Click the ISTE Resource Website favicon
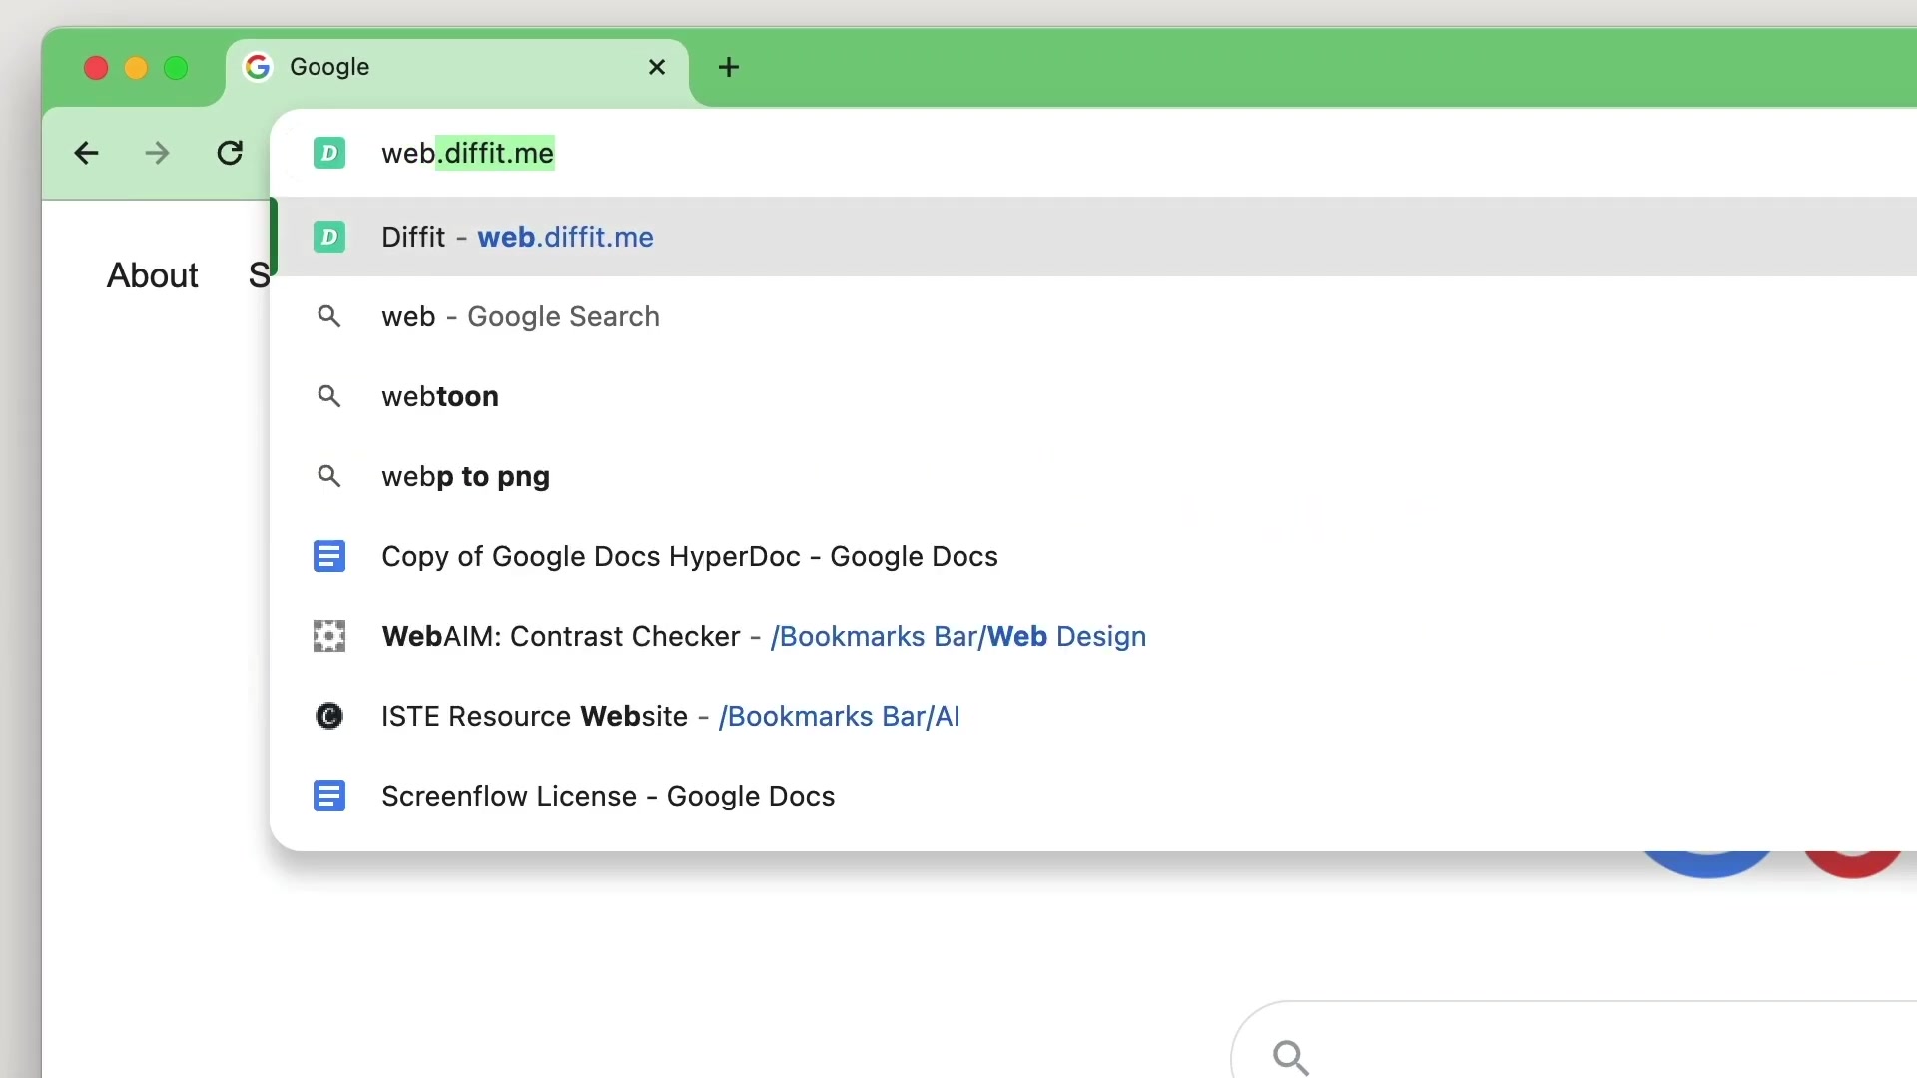The width and height of the screenshot is (1917, 1078). tap(329, 716)
